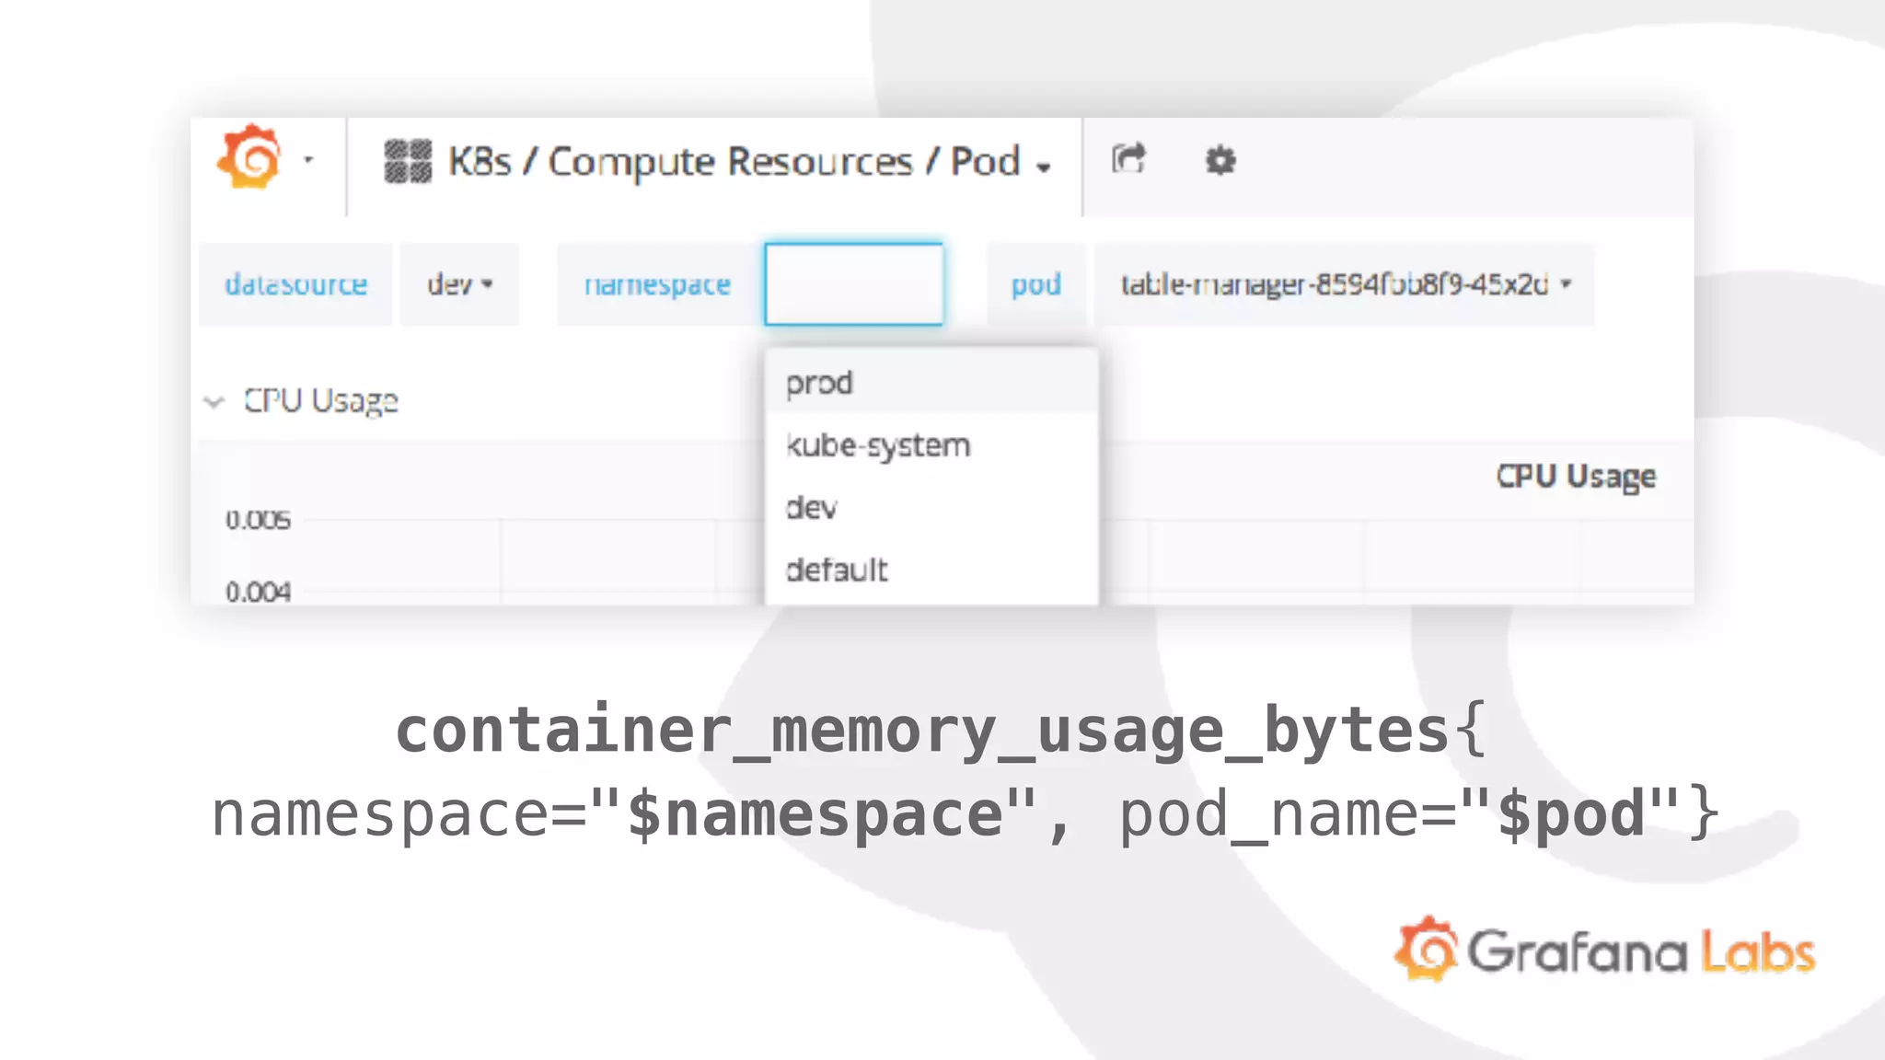The image size is (1885, 1060).
Task: Open the pod table-manager dropdown
Action: click(1345, 284)
